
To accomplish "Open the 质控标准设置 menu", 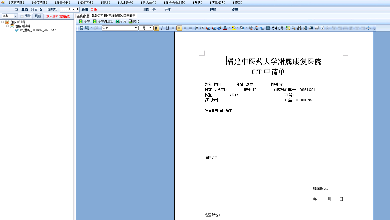I will 175,3.
